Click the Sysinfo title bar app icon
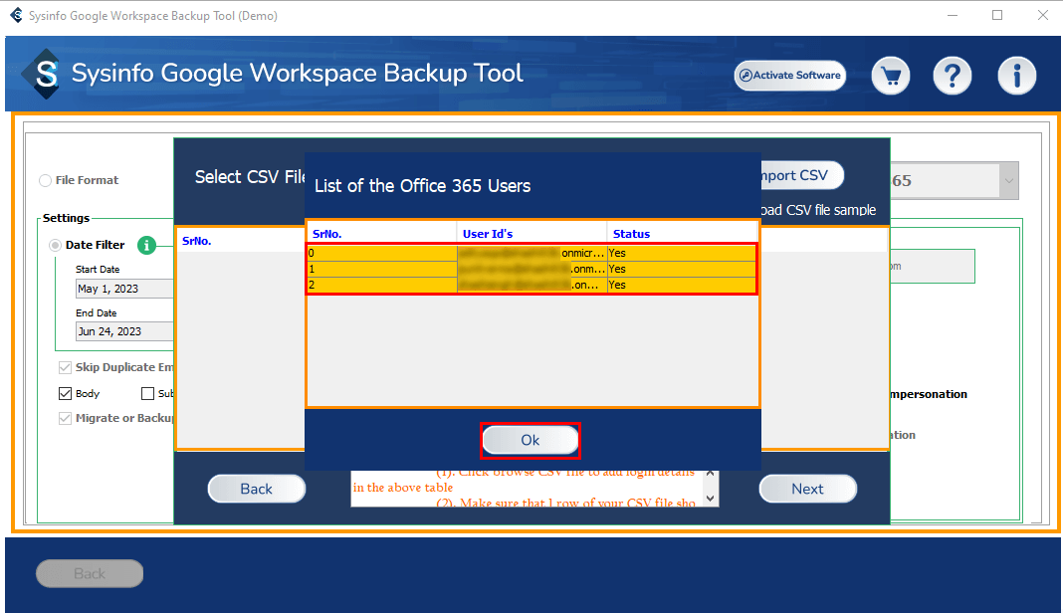Viewport: 1063px width, 613px height. [16, 15]
